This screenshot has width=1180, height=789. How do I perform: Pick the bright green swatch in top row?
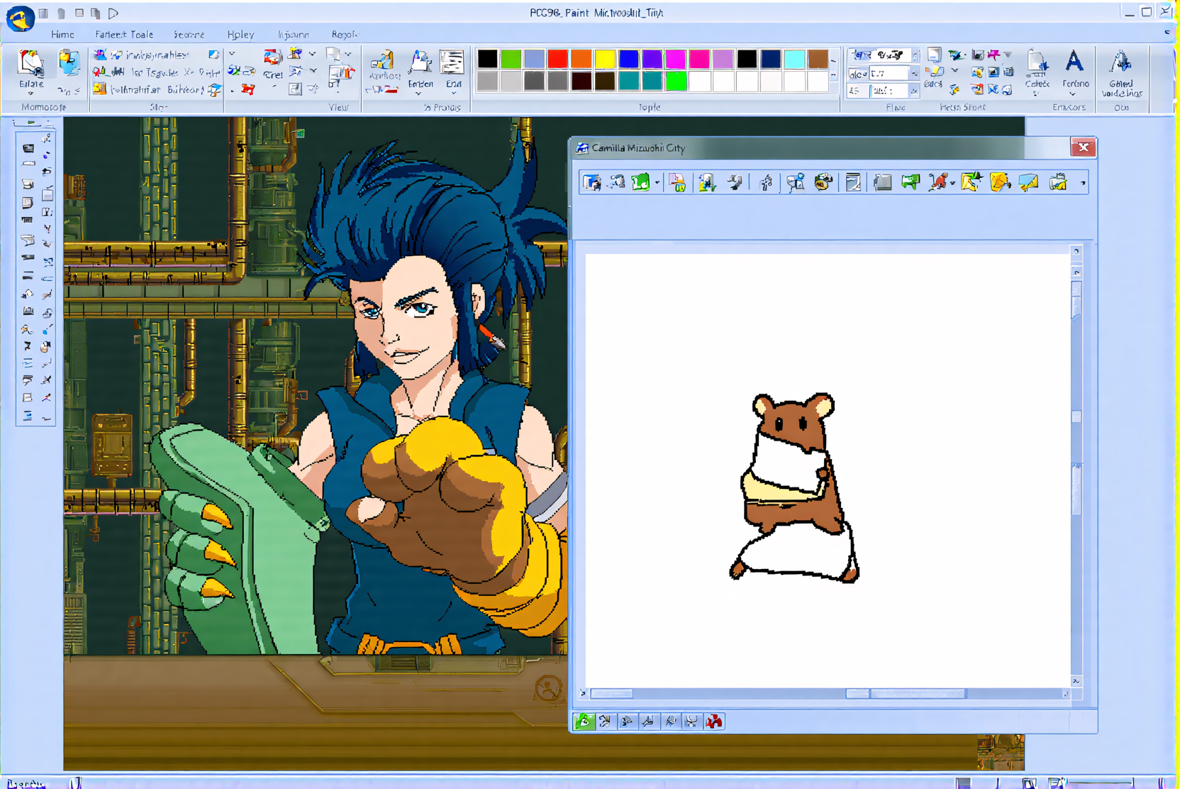pos(511,58)
